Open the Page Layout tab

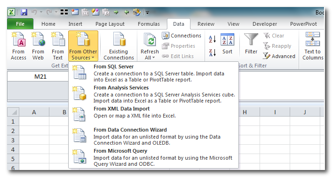tap(110, 24)
